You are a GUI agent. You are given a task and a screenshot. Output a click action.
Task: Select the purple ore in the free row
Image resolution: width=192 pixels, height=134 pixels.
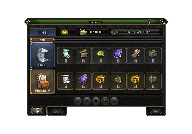tap(118, 55)
